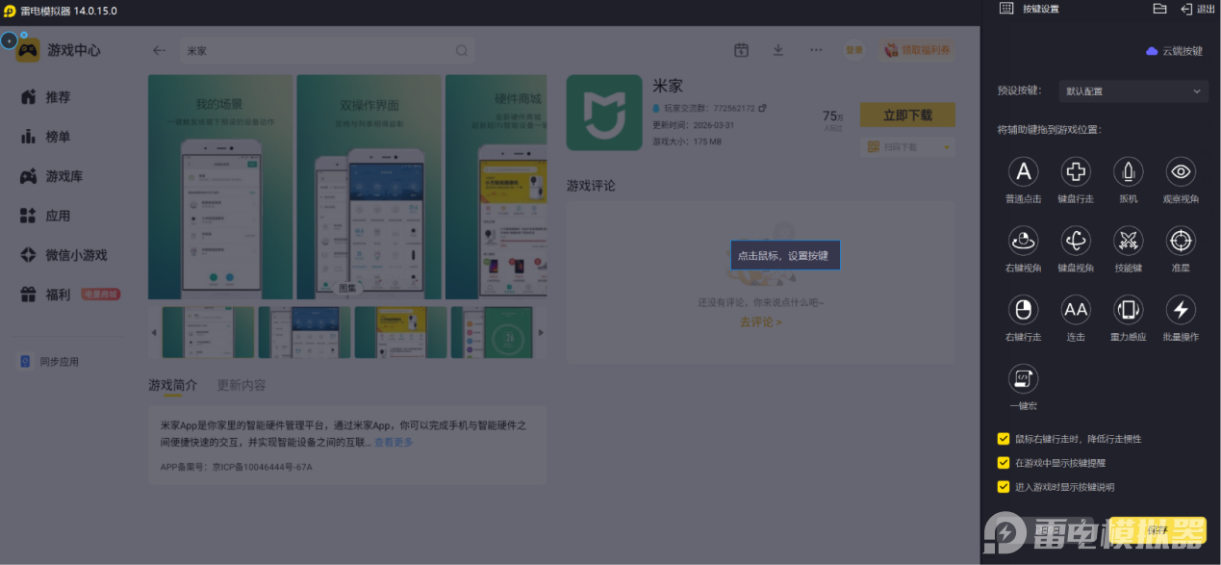Click the 登录 login avatar button
This screenshot has height=565, width=1221.
point(854,50)
